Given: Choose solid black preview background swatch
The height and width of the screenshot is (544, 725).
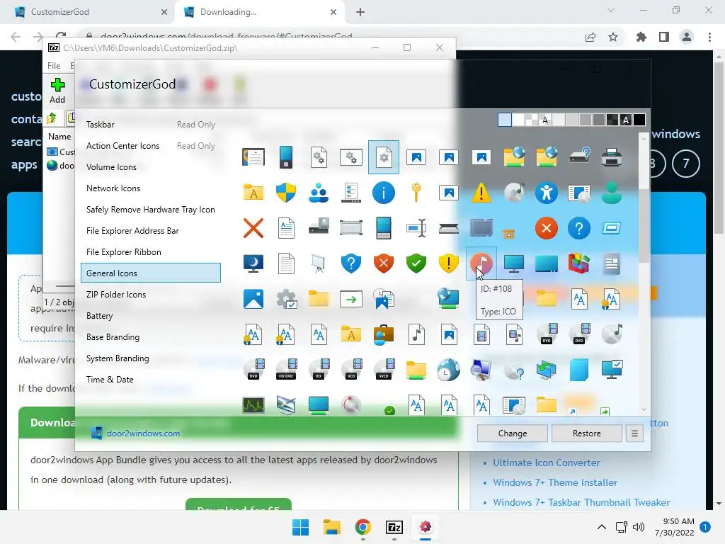Looking at the screenshot, I should coord(639,120).
